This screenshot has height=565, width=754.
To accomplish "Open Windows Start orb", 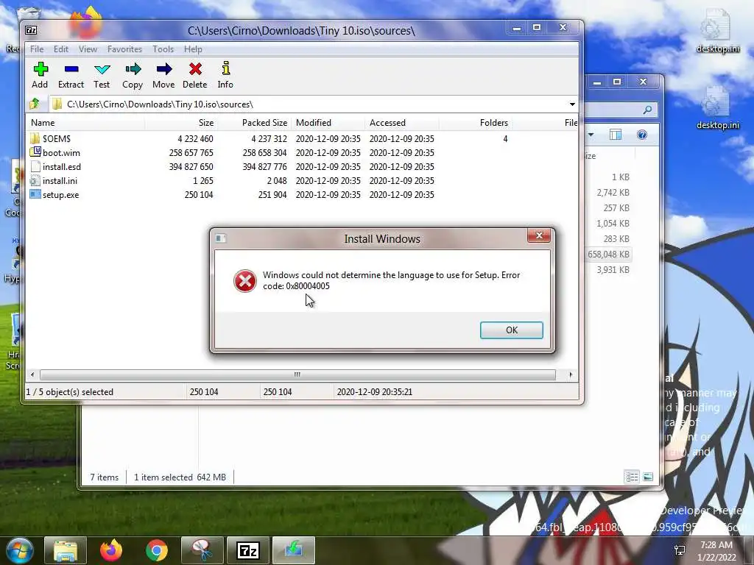I will click(19, 550).
